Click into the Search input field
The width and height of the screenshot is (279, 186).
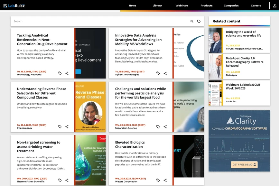(x=100, y=21)
